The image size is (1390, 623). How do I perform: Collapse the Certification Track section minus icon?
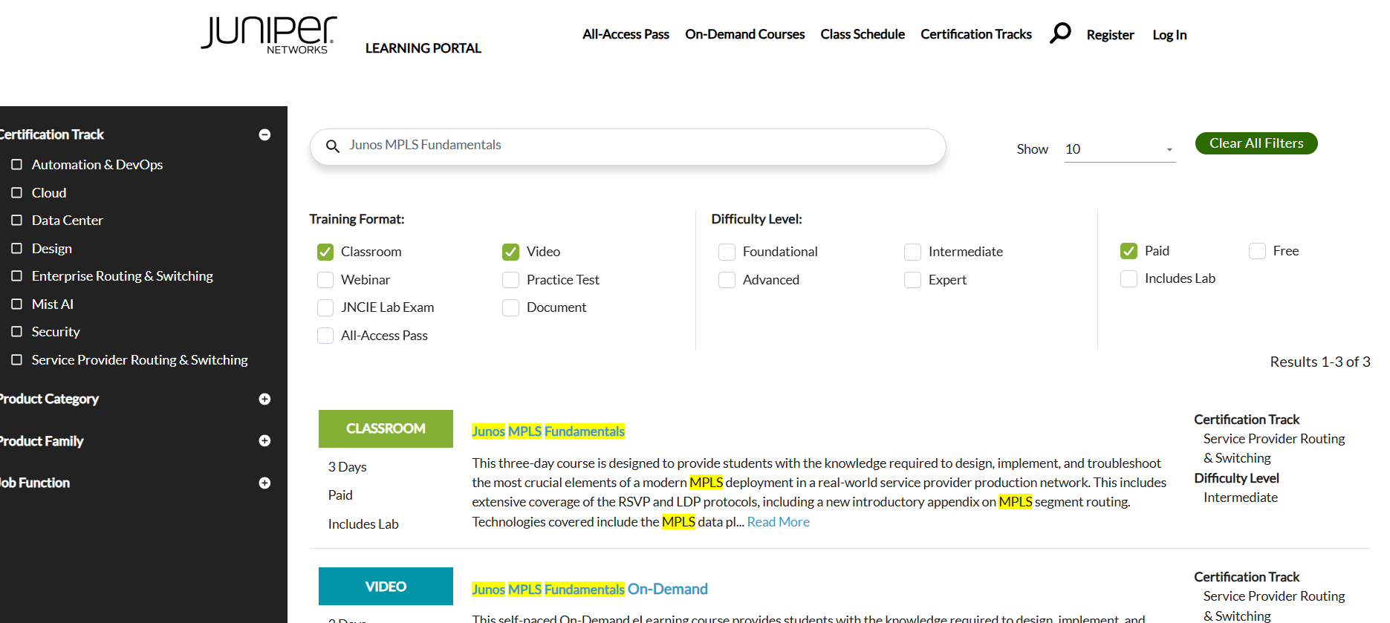pos(264,134)
